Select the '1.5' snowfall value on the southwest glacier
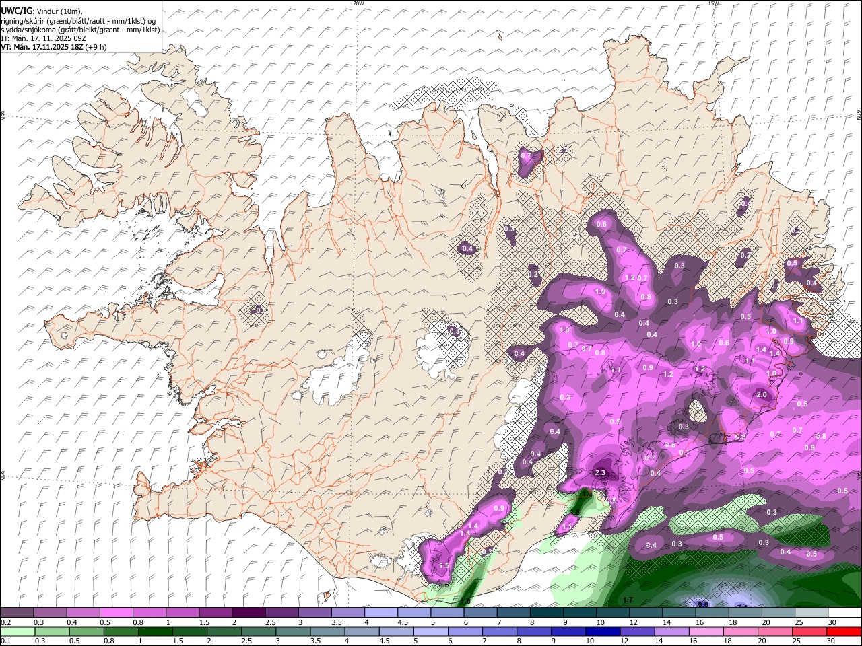Screen dimensions: 862x646 pos(443,567)
